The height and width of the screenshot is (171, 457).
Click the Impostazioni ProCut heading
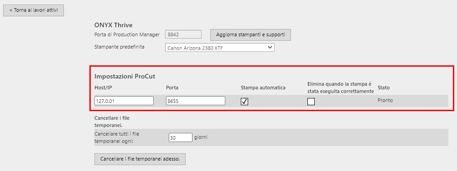[125, 77]
